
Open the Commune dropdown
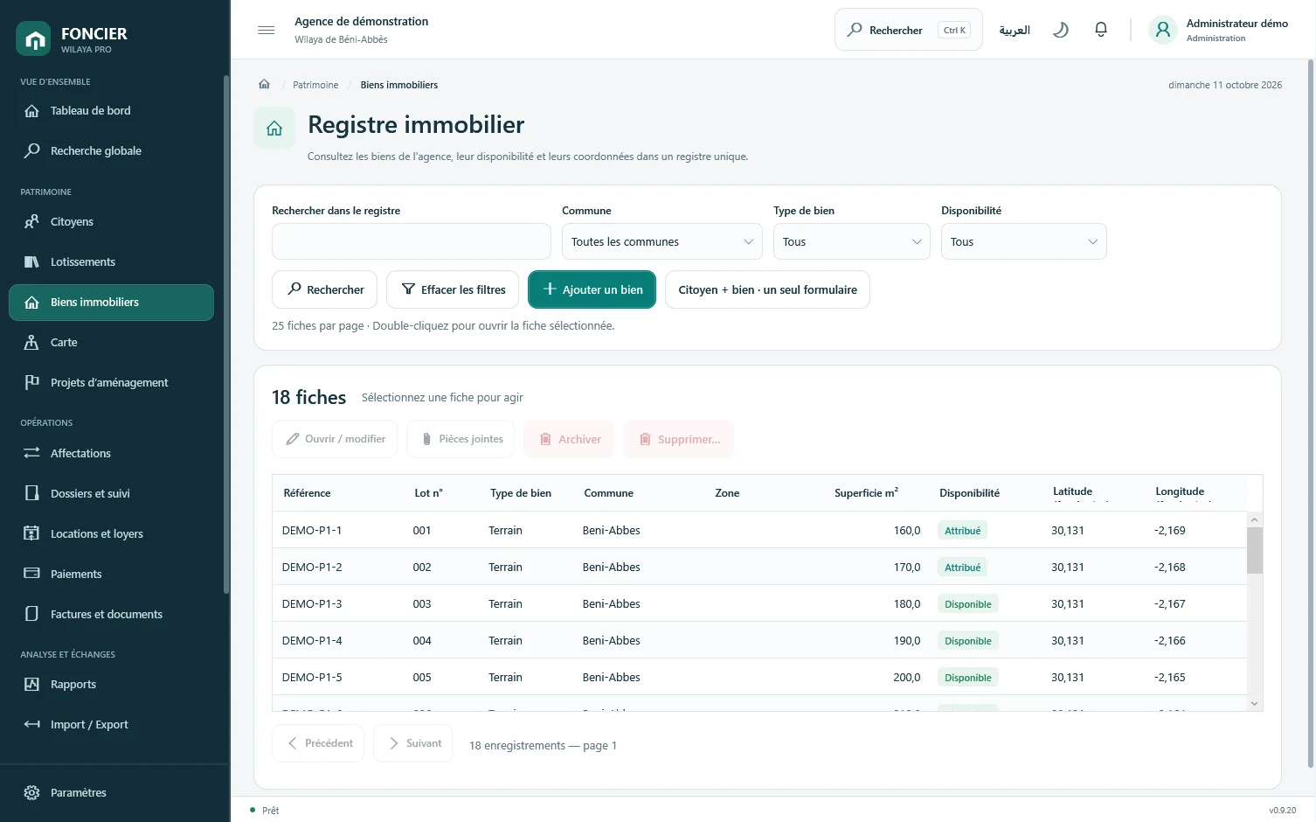point(662,242)
